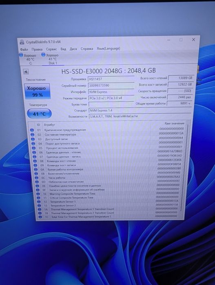215x285 pixels.
Task: Click the Хорошо 99 % health status button
Action: click(37, 91)
